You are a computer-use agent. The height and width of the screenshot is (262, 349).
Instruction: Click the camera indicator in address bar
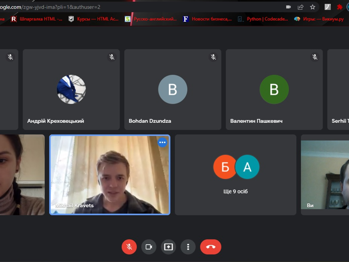[288, 7]
